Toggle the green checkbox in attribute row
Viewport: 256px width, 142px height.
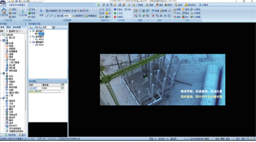click(62, 88)
